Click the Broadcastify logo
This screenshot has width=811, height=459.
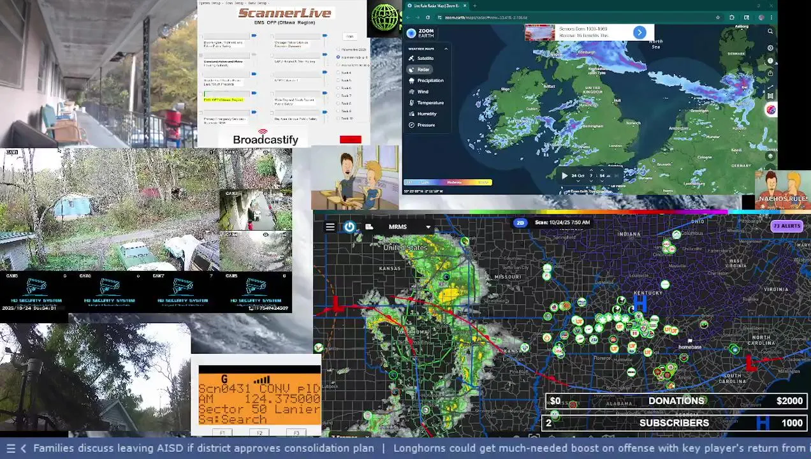point(265,137)
